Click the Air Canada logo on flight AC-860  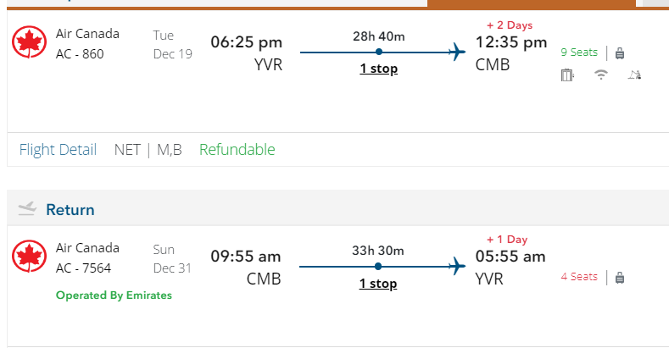coord(31,42)
